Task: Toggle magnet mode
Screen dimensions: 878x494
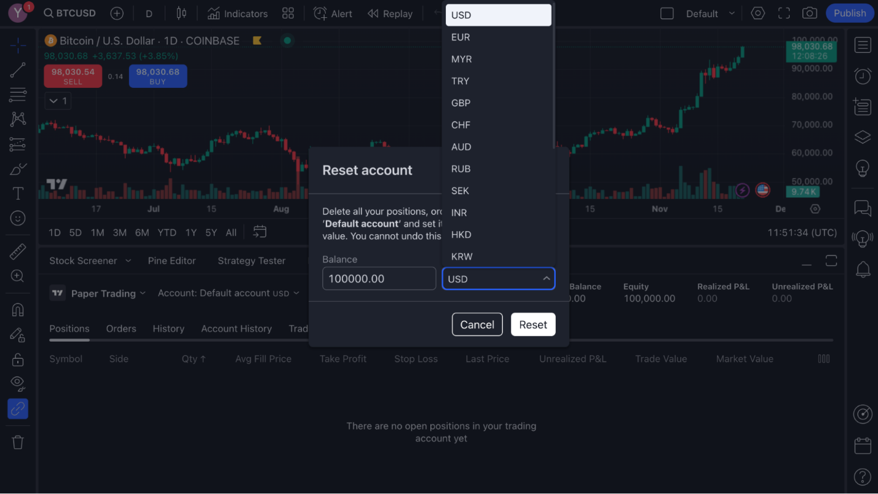Action: [x=18, y=310]
